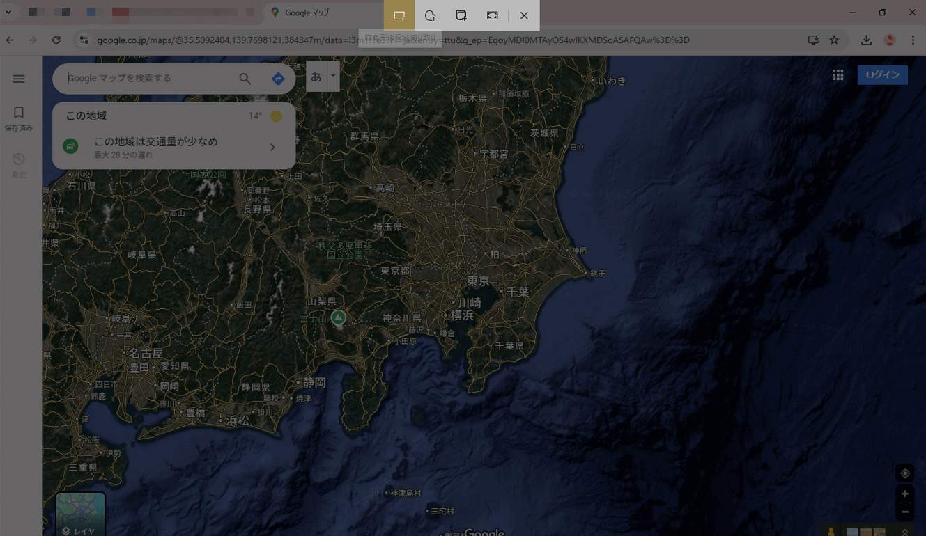Click the 静岡 map label
Viewport: 926px width, 536px height.
click(314, 383)
